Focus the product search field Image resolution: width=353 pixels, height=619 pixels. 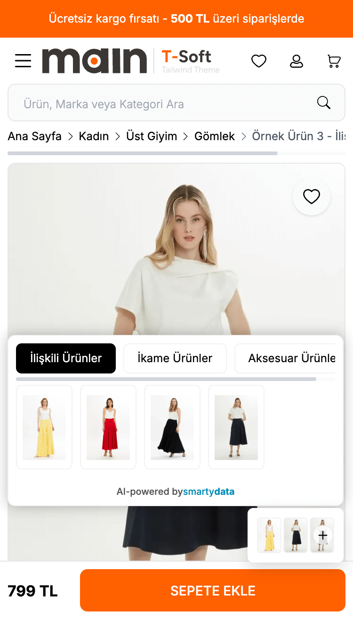(176, 103)
